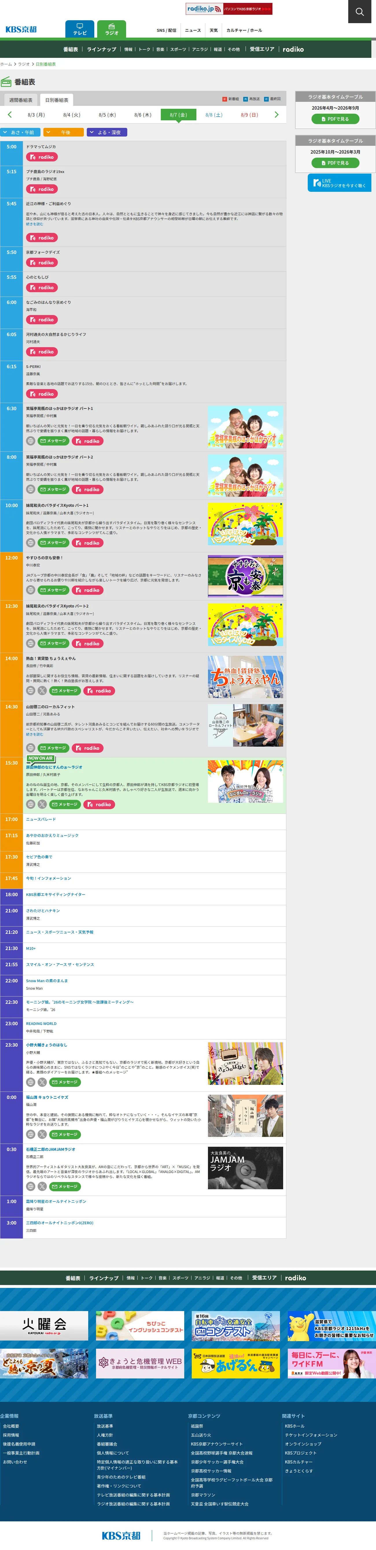Open the search magnifier icon
Image resolution: width=376 pixels, height=1550 pixels.
[x=359, y=12]
